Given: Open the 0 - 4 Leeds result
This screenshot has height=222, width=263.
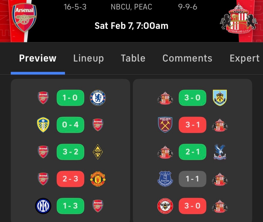Looking at the screenshot, I should pyautogui.click(x=70, y=125).
